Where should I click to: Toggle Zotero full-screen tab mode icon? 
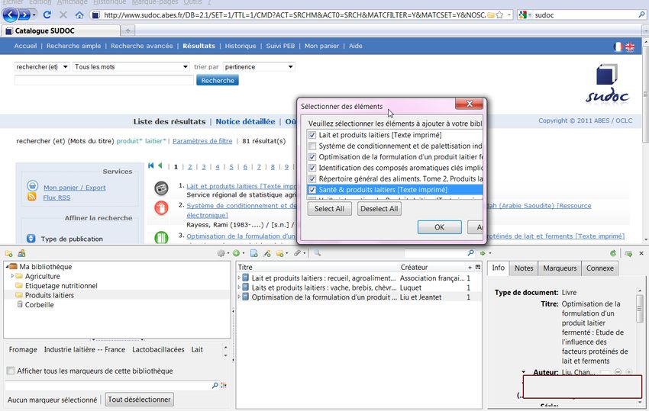click(x=628, y=253)
